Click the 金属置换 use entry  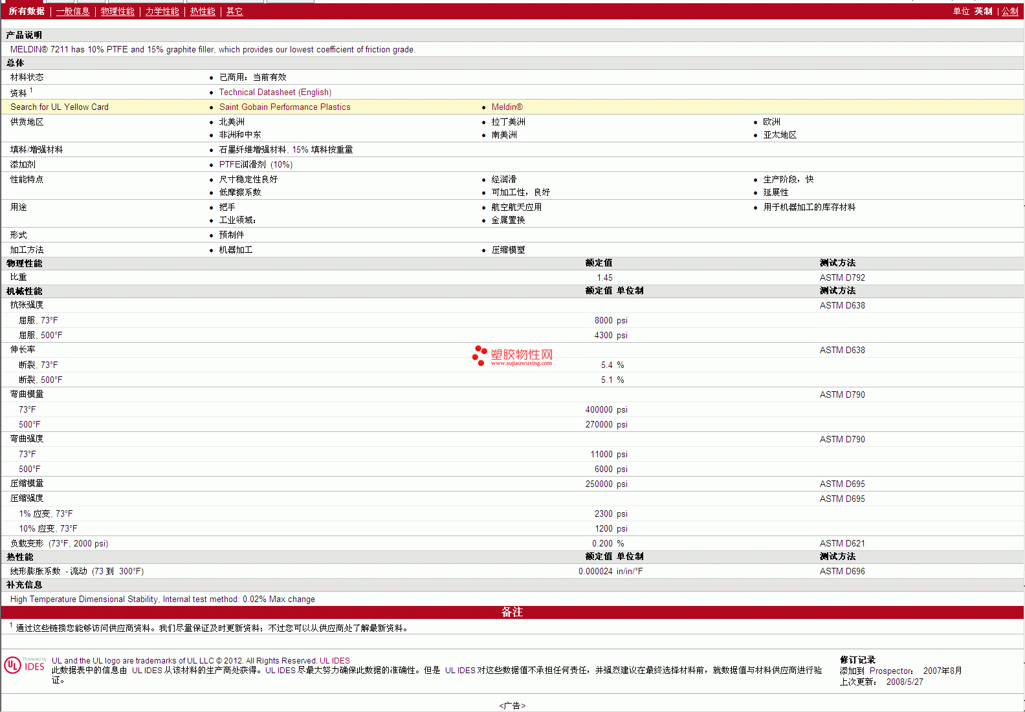point(508,221)
